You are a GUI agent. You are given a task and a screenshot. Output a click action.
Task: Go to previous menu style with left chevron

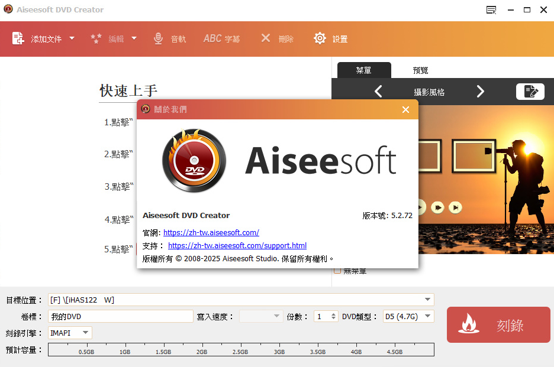click(378, 92)
